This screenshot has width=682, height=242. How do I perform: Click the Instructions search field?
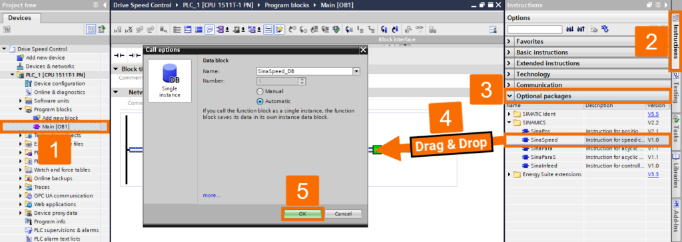(x=535, y=29)
